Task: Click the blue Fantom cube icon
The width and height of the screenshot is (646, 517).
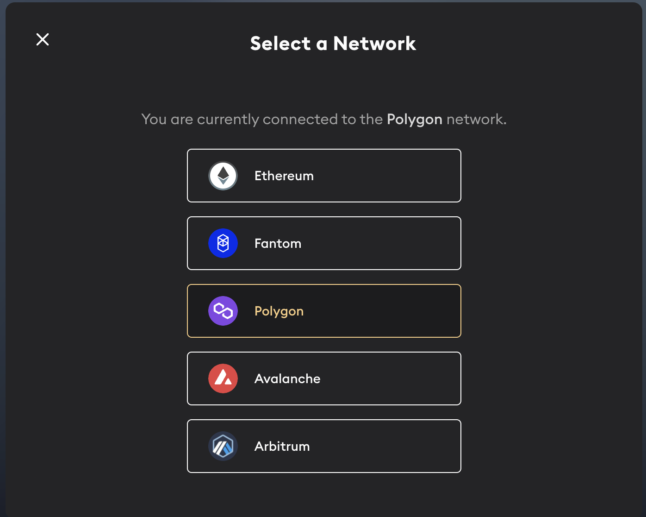Action: [223, 243]
